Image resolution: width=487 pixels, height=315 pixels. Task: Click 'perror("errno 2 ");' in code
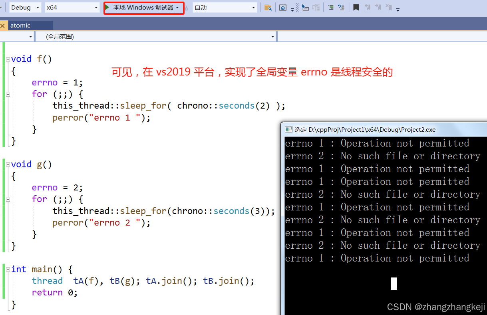click(x=101, y=223)
